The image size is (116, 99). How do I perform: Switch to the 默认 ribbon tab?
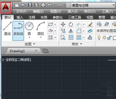[x=8, y=17]
